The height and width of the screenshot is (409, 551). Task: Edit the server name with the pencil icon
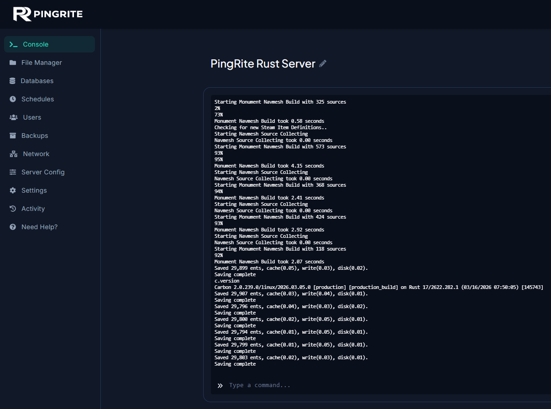pos(323,63)
